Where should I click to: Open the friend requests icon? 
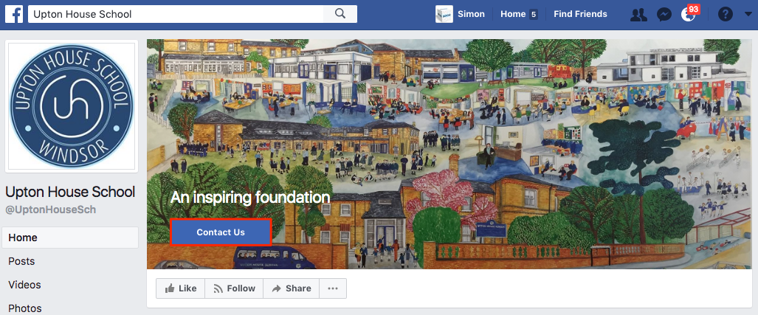(x=638, y=15)
